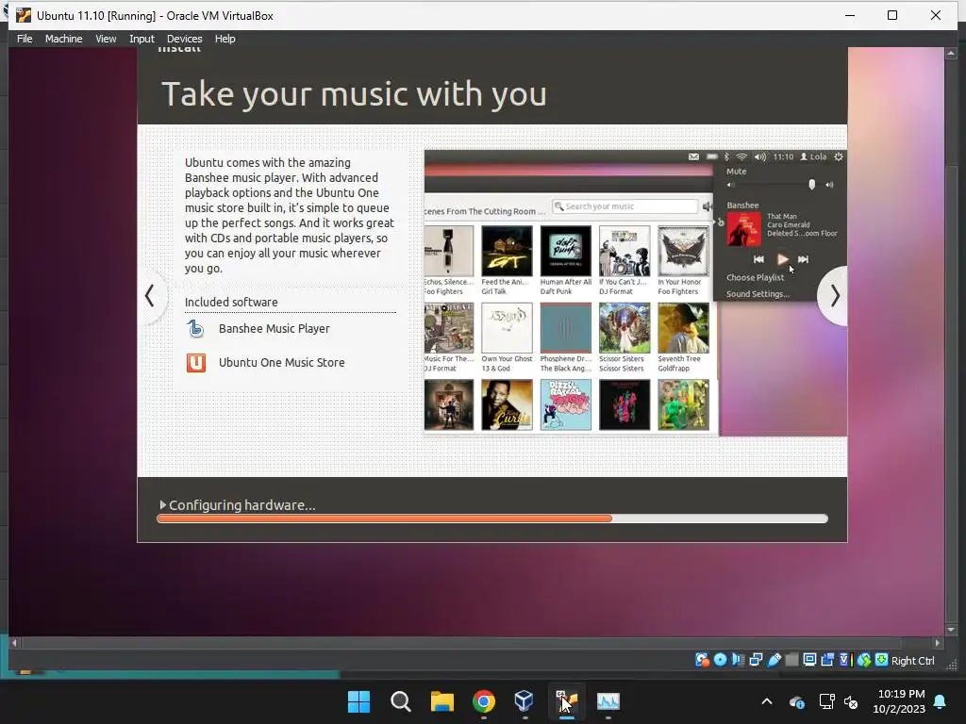
Task: Click the USB devices status icon
Action: point(774,660)
